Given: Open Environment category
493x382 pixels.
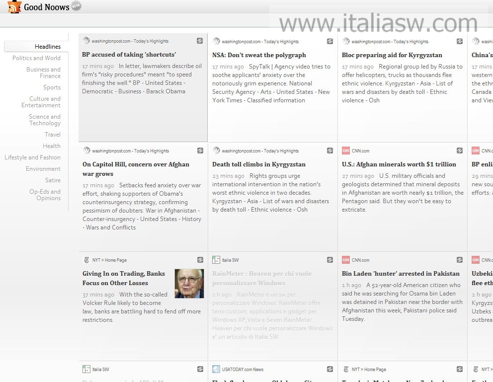Looking at the screenshot, I should (x=43, y=169).
